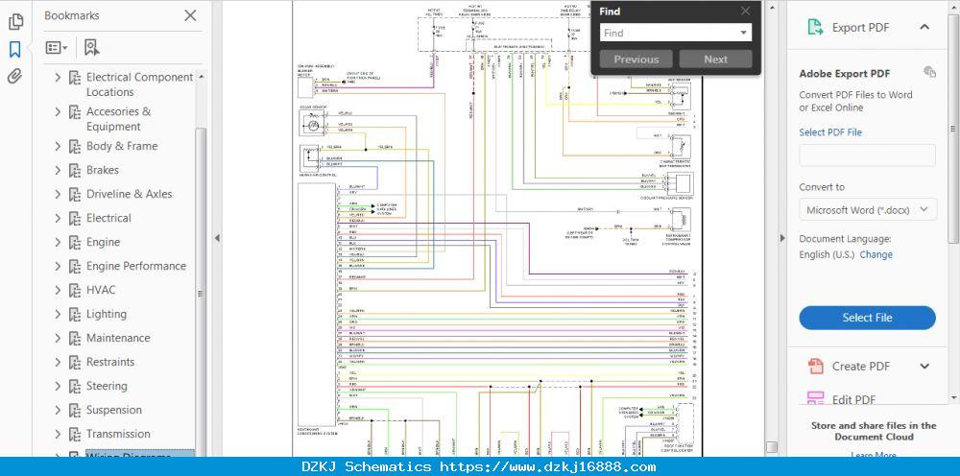Collapse the left navigation pane arrow

(217, 238)
